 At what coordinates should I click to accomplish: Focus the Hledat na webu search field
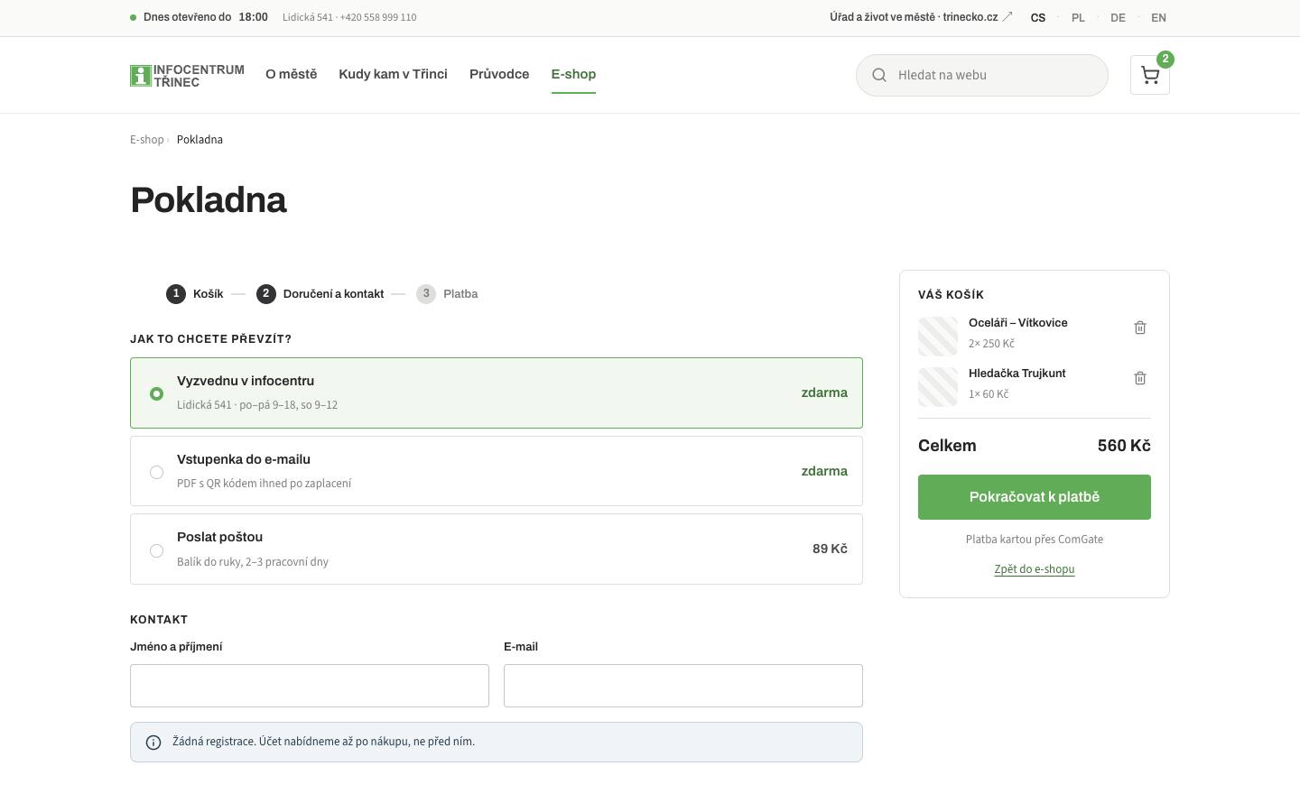(982, 75)
